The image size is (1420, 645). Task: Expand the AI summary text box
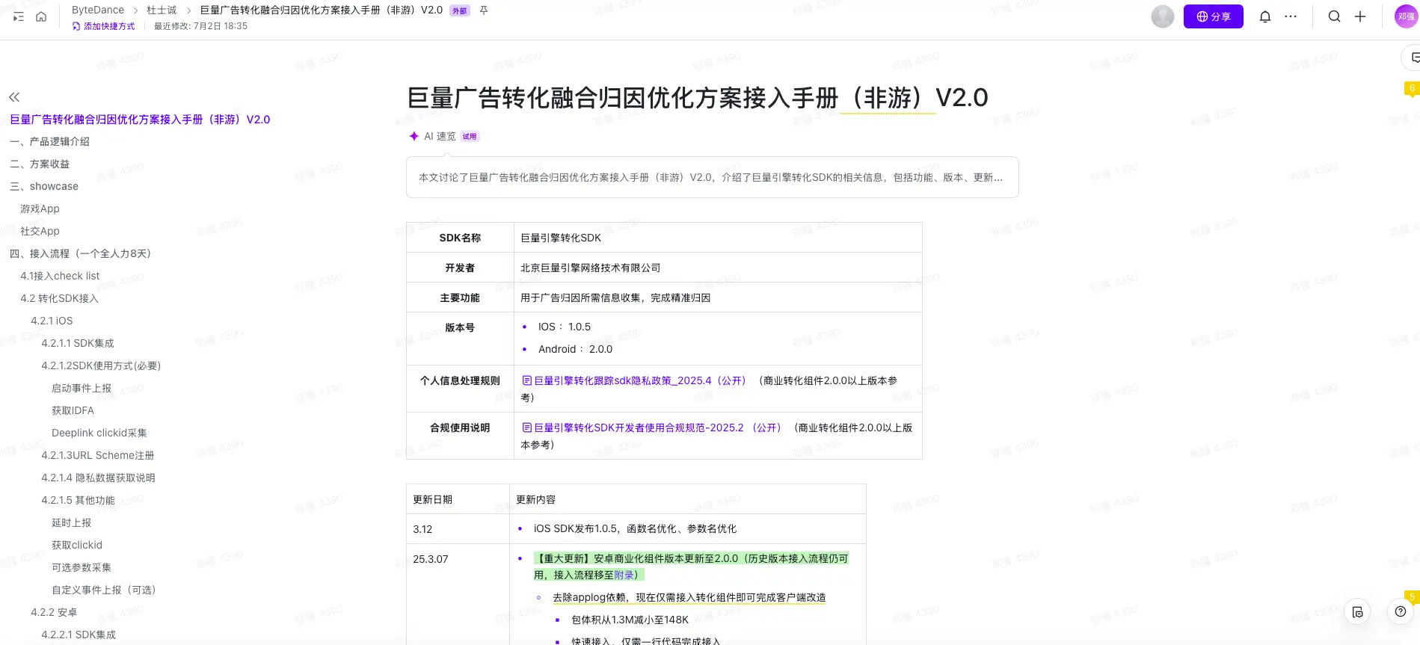coord(712,177)
